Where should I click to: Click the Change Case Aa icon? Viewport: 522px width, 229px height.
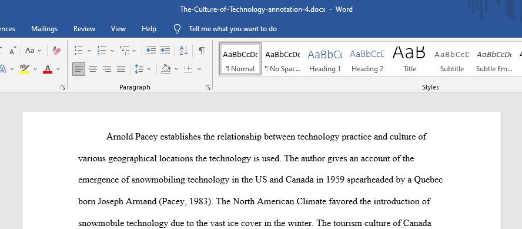click(x=29, y=51)
